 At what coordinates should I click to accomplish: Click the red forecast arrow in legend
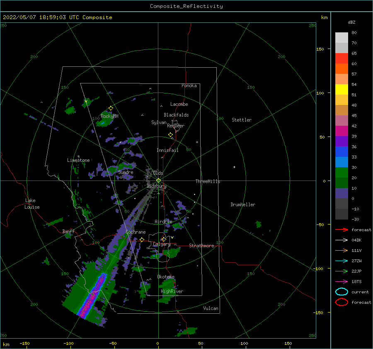coord(342,229)
